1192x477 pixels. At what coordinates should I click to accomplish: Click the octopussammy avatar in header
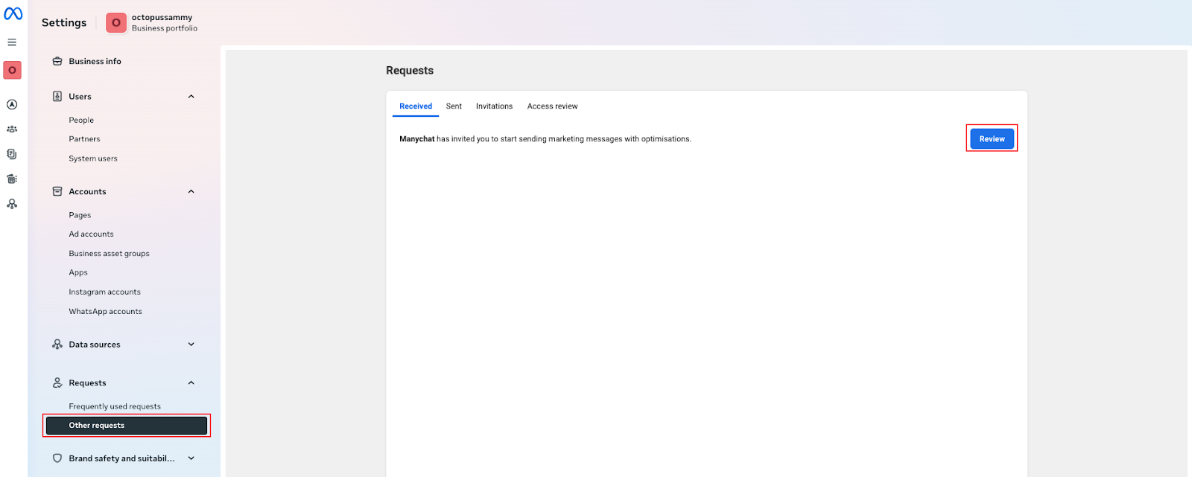(115, 23)
